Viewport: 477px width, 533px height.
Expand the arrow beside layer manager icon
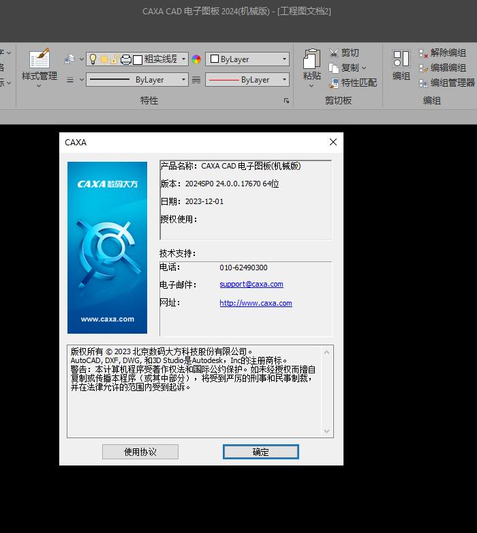[82, 59]
